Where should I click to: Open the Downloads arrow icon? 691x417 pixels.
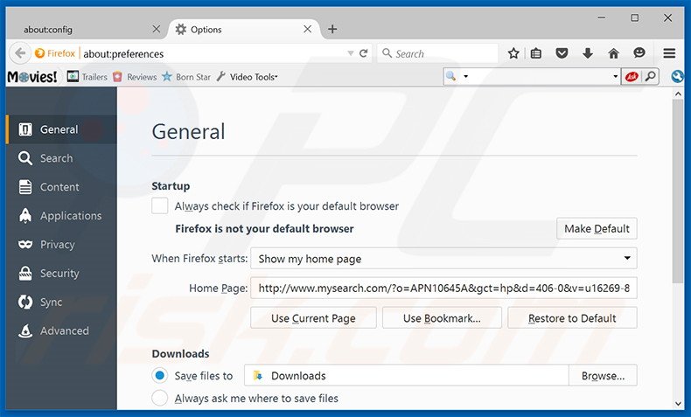tap(588, 53)
